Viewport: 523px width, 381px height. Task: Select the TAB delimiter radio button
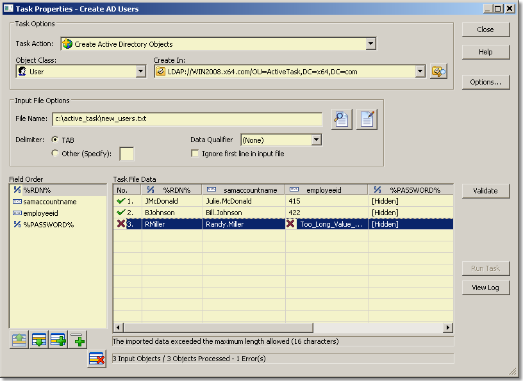coord(55,140)
